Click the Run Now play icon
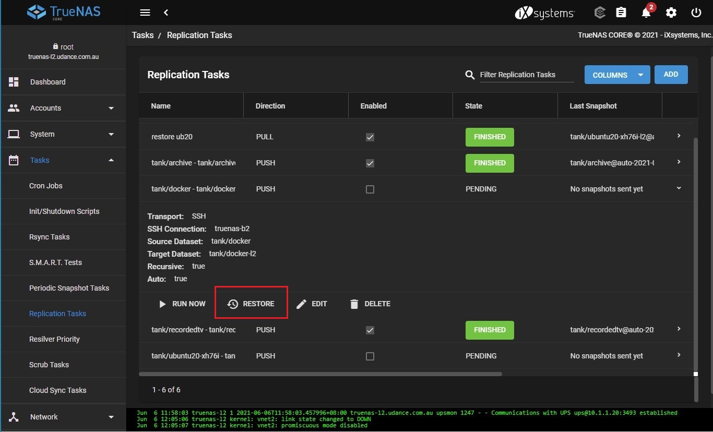713x432 pixels. (x=163, y=304)
